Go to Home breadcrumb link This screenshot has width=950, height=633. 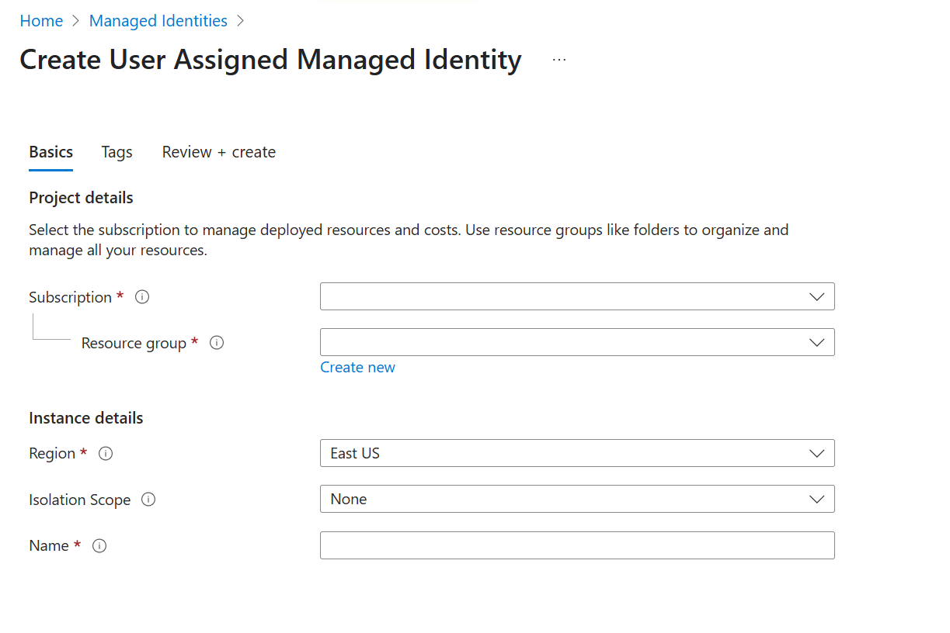pyautogui.click(x=41, y=21)
